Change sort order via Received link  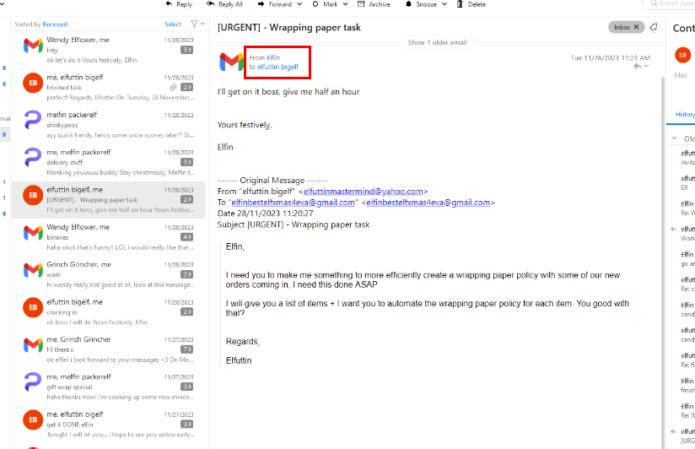55,24
